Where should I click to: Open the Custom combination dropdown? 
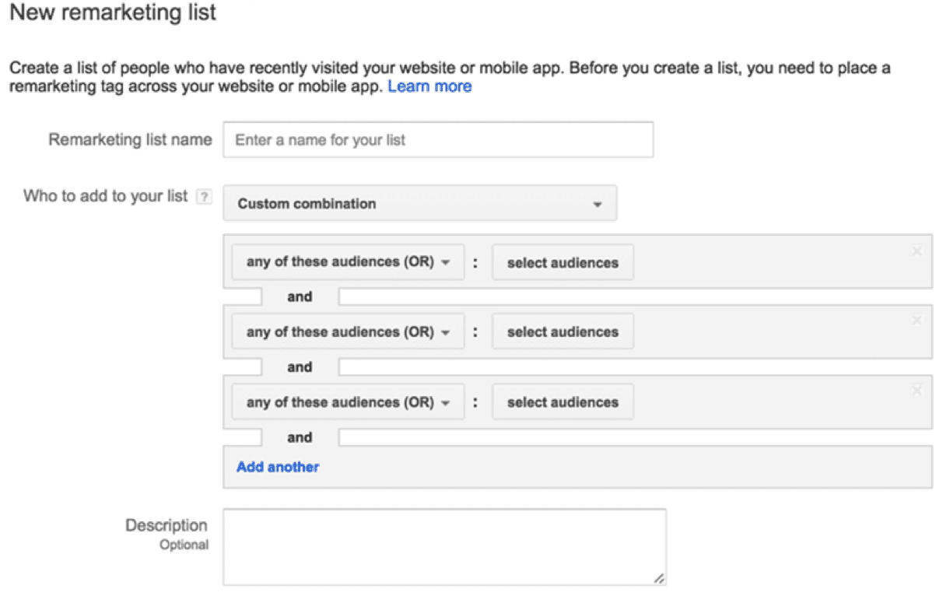419,204
